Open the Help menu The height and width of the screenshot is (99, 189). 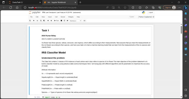[x=78, y=17]
